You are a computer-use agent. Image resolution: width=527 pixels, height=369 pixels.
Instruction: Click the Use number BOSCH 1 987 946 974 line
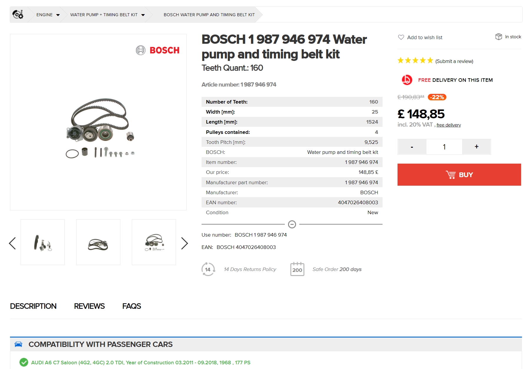pos(244,235)
